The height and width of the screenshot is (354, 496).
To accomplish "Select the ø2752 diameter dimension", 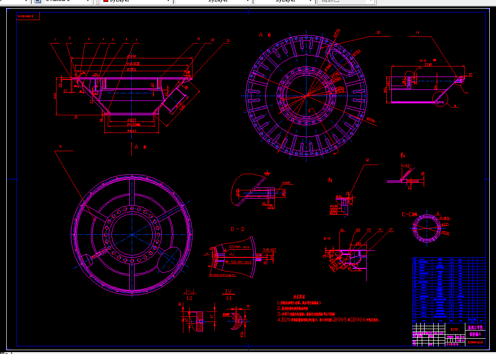I will (x=357, y=53).
